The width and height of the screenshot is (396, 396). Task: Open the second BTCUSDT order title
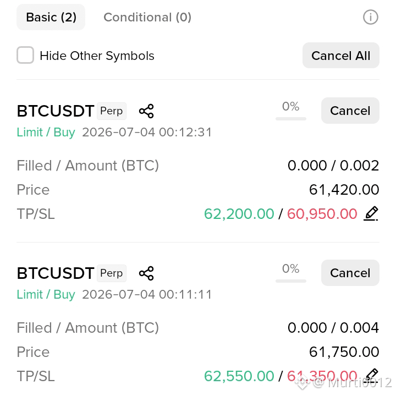(x=56, y=273)
